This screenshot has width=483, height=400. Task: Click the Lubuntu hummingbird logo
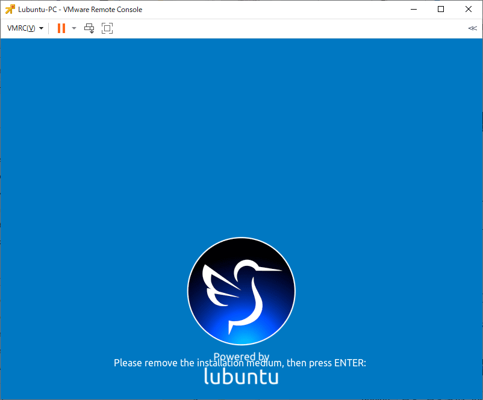pyautogui.click(x=241, y=291)
